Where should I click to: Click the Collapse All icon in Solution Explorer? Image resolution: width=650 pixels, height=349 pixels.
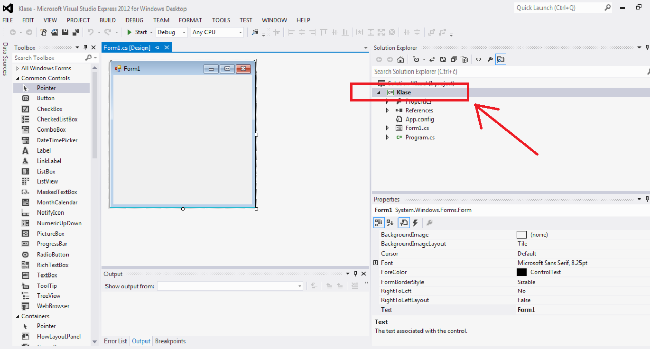pos(454,60)
